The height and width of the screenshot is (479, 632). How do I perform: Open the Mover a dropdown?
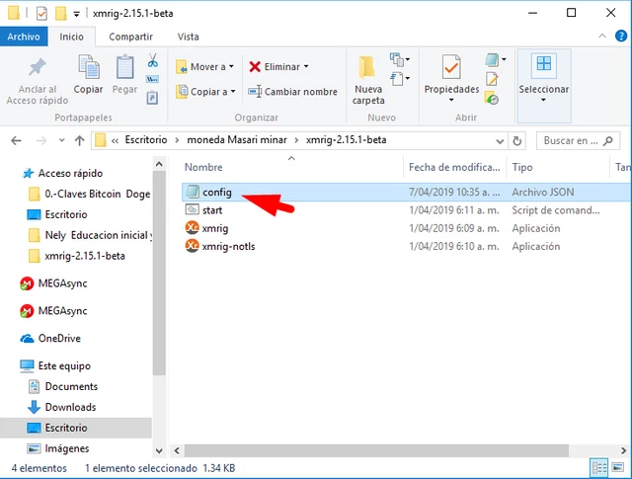coord(205,66)
